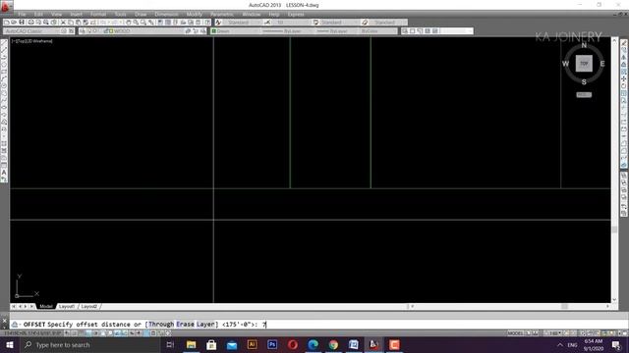Screen dimensions: 629x353
Task: Open the lineweight ByLayer dropdown
Action: [336, 30]
